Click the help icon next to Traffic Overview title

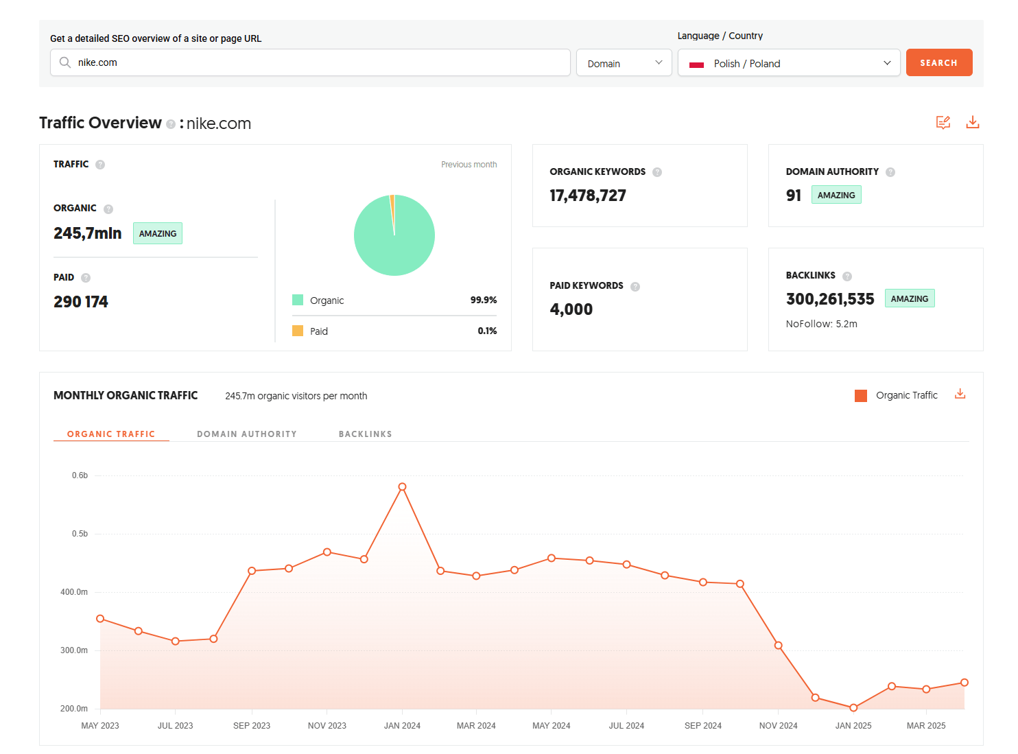tap(171, 124)
